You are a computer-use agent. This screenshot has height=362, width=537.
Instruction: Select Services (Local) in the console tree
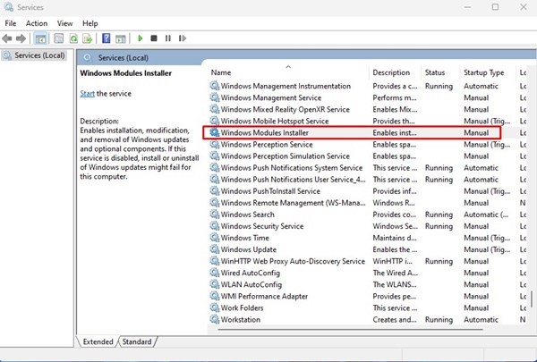[x=34, y=55]
